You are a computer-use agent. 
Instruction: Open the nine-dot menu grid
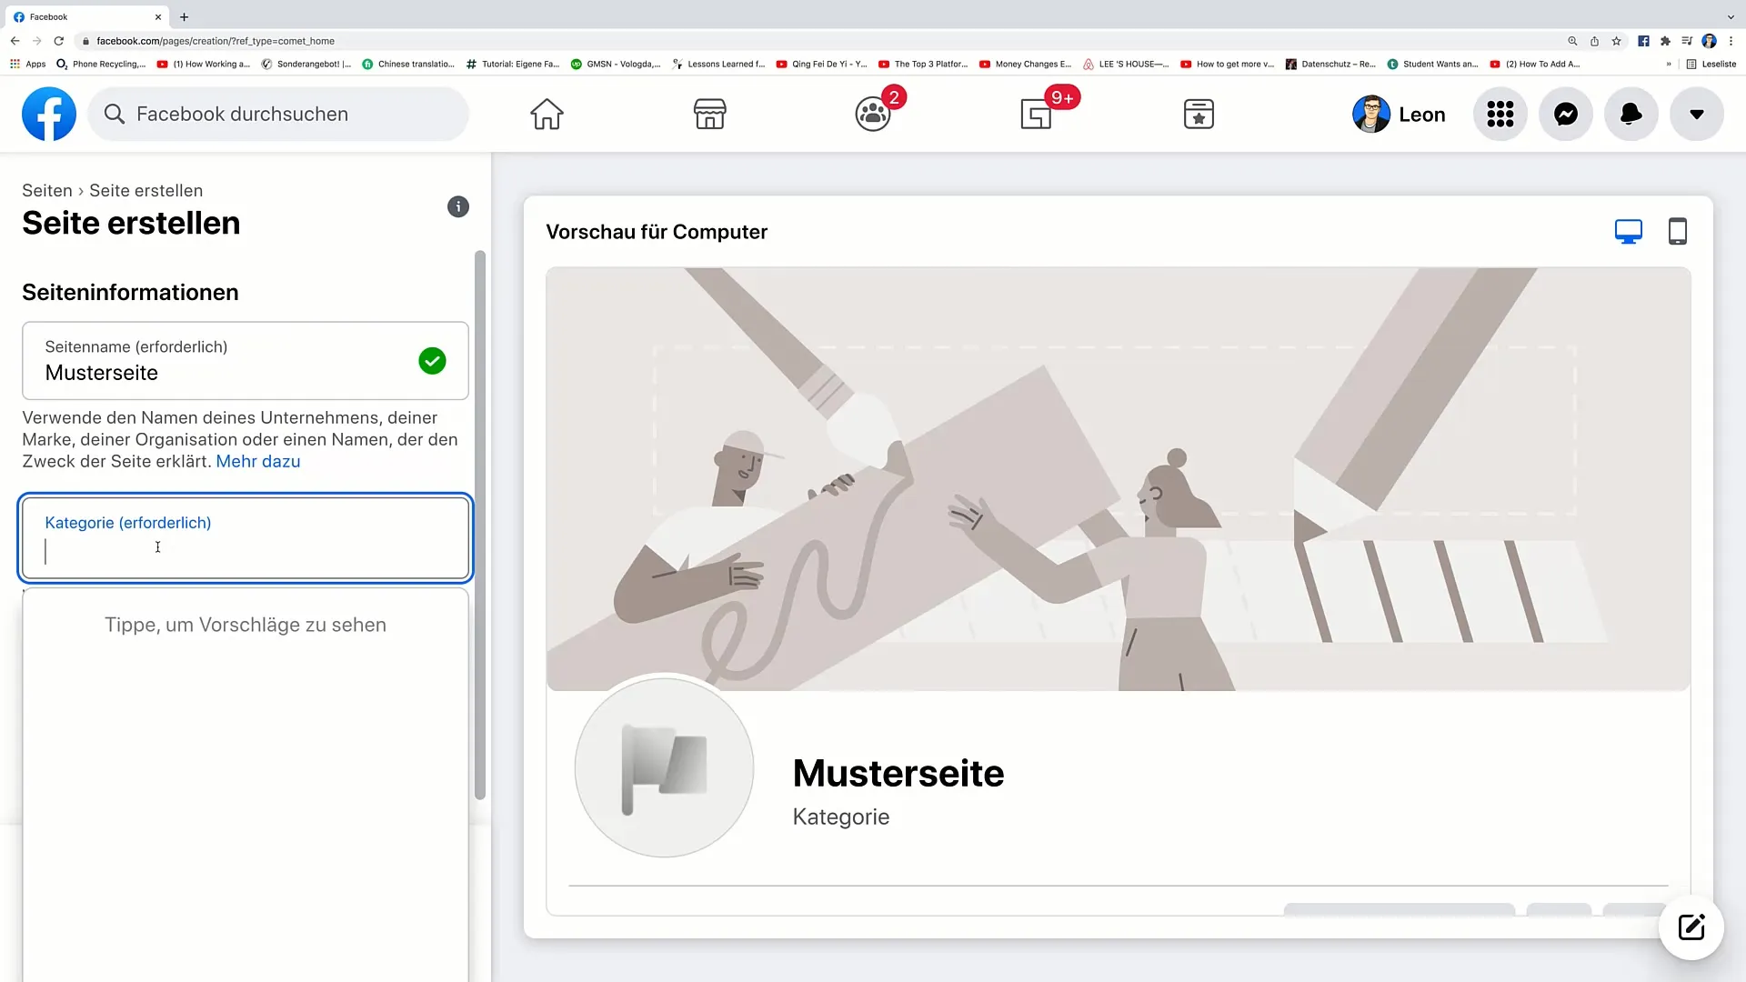pyautogui.click(x=1500, y=115)
